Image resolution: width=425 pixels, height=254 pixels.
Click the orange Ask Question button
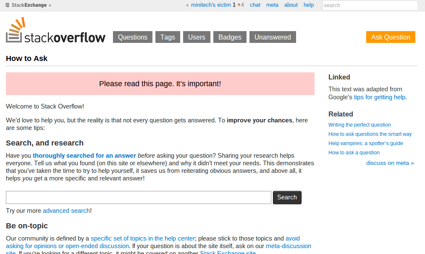coord(391,37)
